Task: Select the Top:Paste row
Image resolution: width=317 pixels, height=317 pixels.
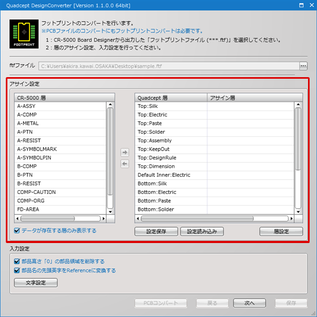Action: click(x=215, y=123)
